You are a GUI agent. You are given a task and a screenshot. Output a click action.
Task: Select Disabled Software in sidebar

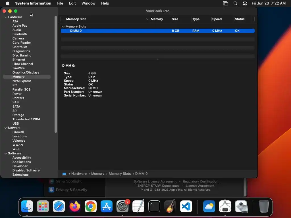coord(26,171)
